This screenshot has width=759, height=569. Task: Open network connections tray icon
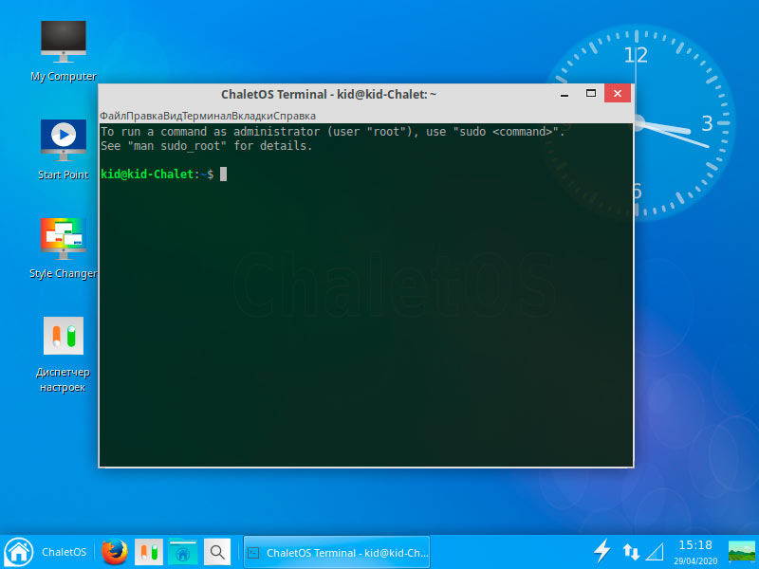click(631, 551)
